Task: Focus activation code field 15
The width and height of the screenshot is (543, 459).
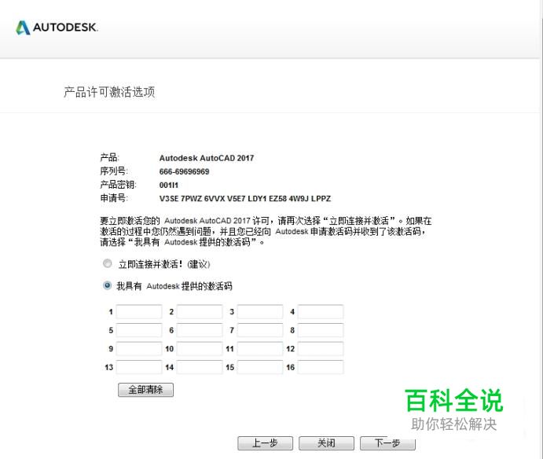Action: (260, 367)
